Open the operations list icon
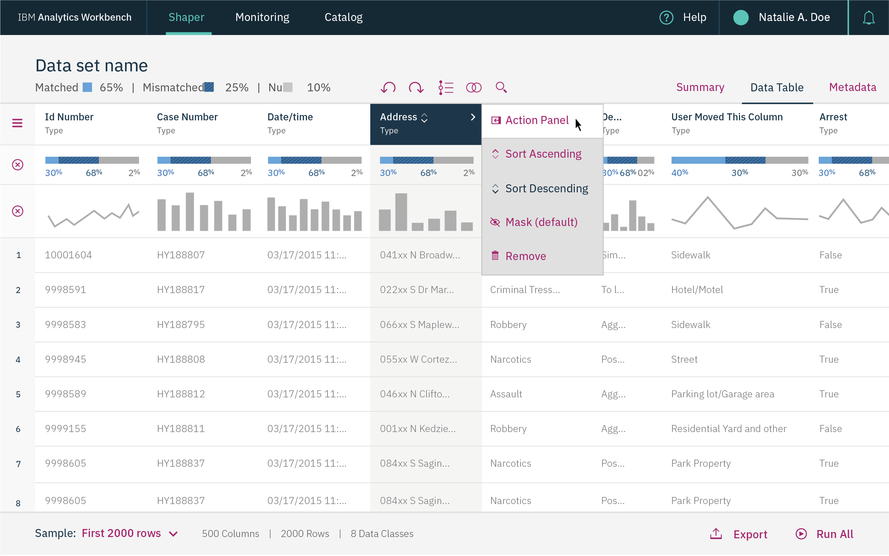The width and height of the screenshot is (889, 556). (x=446, y=88)
